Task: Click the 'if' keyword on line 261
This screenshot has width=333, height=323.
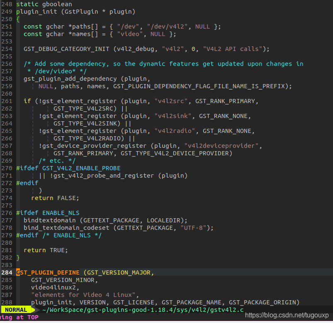Action: pyautogui.click(x=27, y=101)
